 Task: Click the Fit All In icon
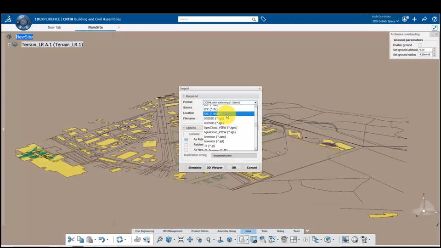[x=181, y=240]
